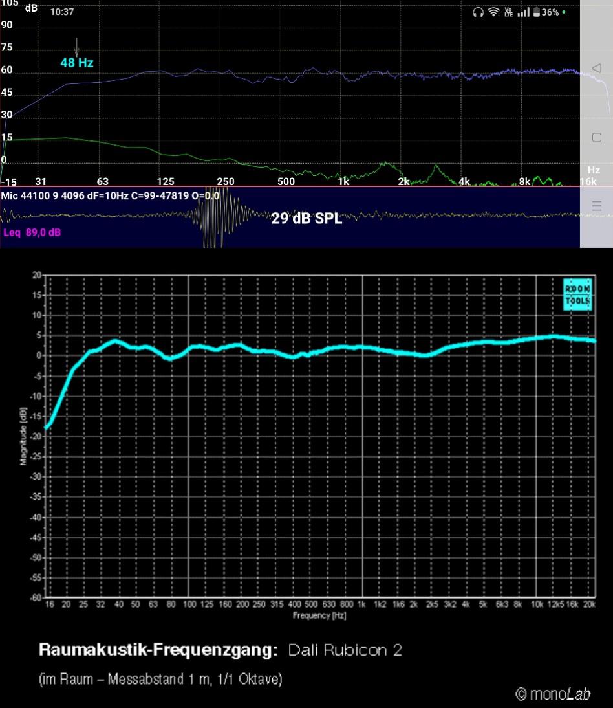Viewport: 613px width, 708px height.
Task: Tap the Leq 89,0 dB readout
Action: [32, 232]
